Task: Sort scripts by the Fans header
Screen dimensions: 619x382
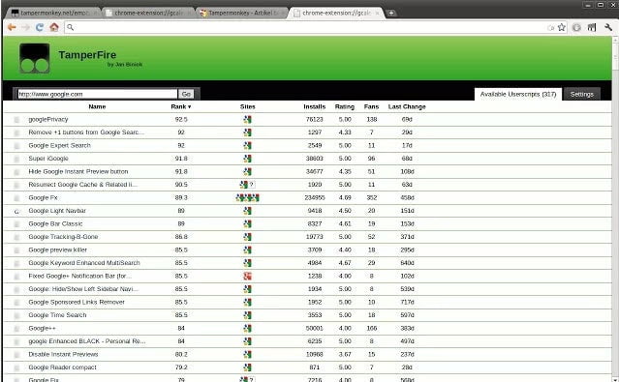Action: (371, 106)
